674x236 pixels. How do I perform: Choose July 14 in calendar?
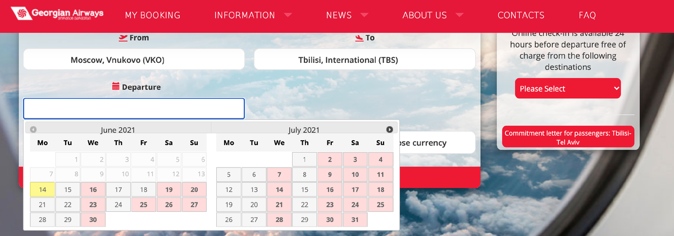tap(279, 189)
